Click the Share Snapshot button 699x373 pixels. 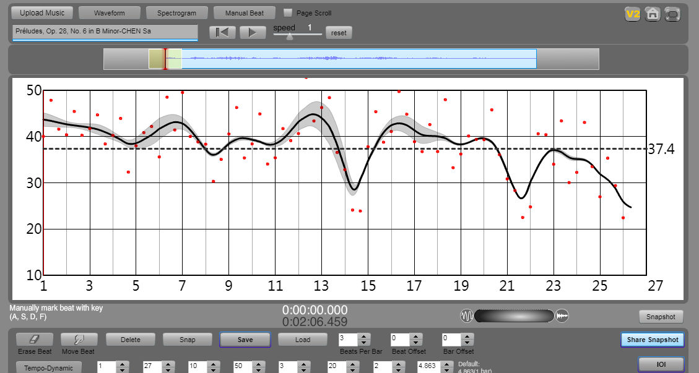653,340
